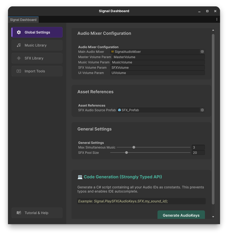
Task: Open object picker for SFX Audio Source Prefab
Action: click(x=202, y=110)
